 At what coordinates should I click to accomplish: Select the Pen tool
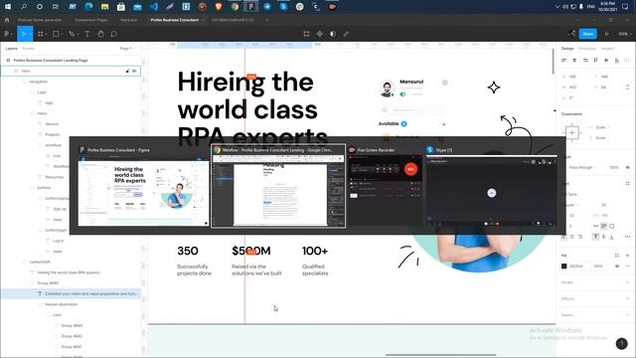point(72,34)
